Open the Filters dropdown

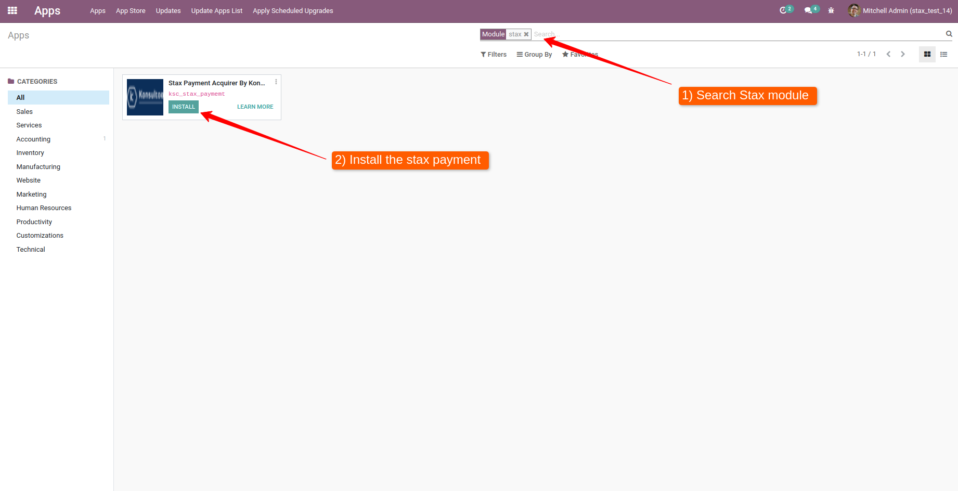[494, 55]
